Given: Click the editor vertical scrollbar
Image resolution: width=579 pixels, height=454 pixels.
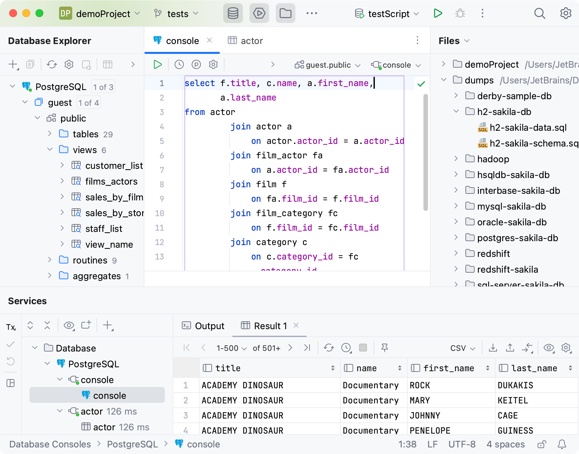Looking at the screenshot, I should (x=426, y=152).
